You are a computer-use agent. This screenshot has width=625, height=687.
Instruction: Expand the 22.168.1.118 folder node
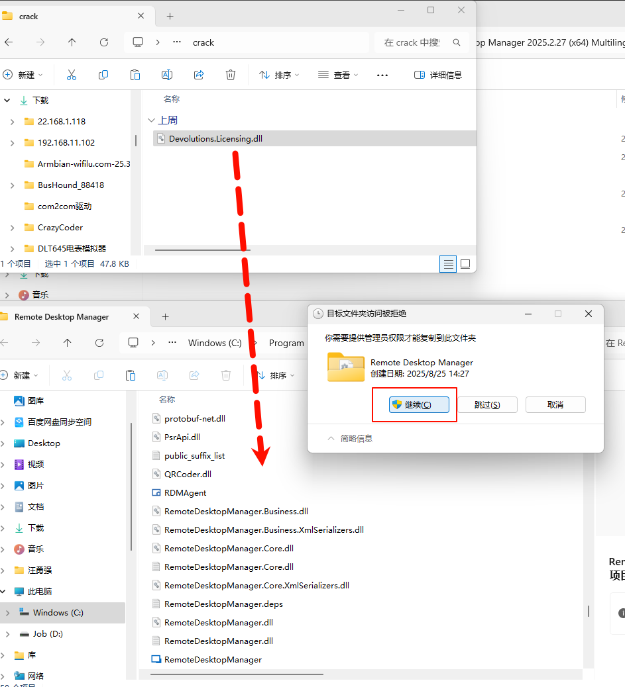(x=13, y=122)
